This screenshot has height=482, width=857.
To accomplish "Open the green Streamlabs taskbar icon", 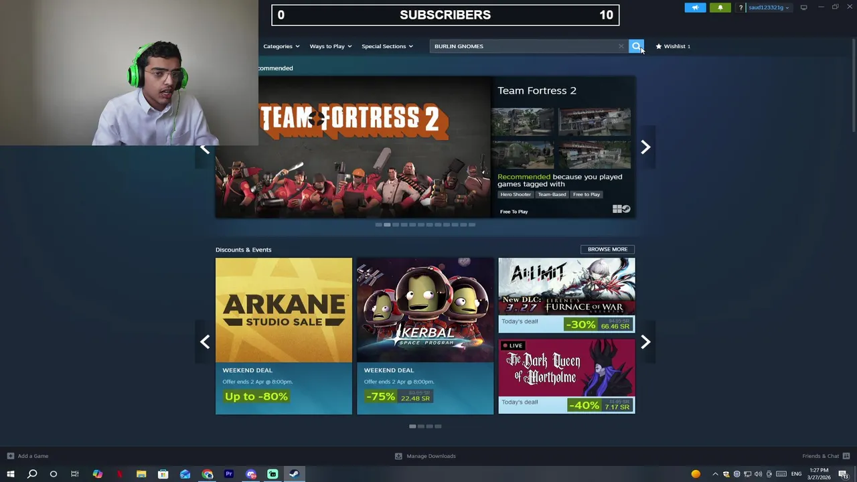I will pos(272,474).
